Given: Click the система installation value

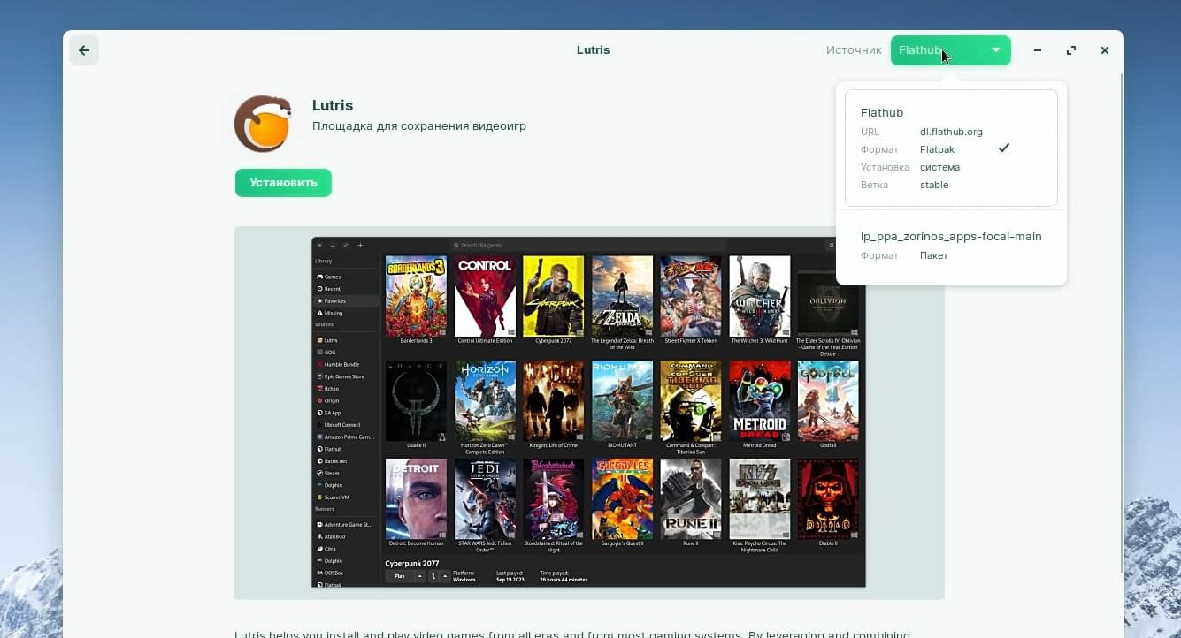Looking at the screenshot, I should tap(939, 167).
